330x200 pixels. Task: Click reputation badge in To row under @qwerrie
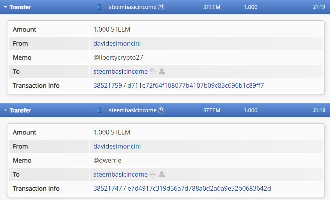pyautogui.click(x=152, y=174)
